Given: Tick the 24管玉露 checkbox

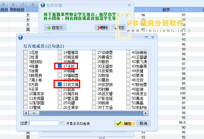Looking at the screenshot, I should pos(60,98).
